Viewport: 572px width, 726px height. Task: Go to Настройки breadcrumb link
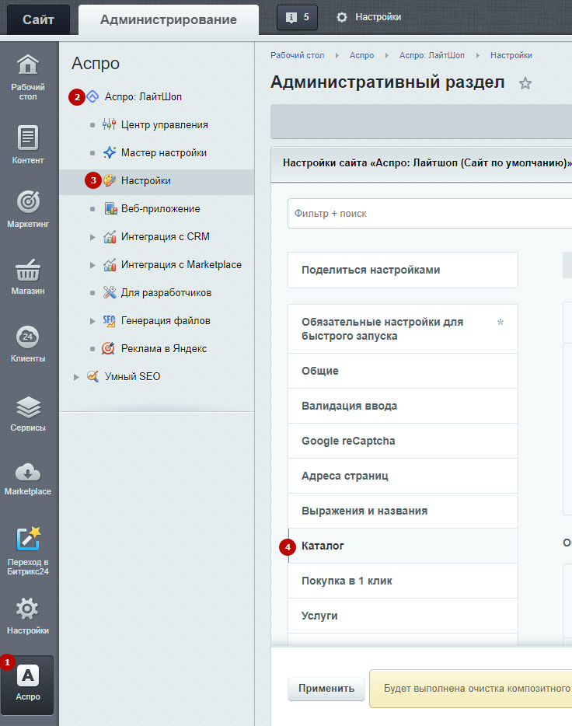click(511, 55)
